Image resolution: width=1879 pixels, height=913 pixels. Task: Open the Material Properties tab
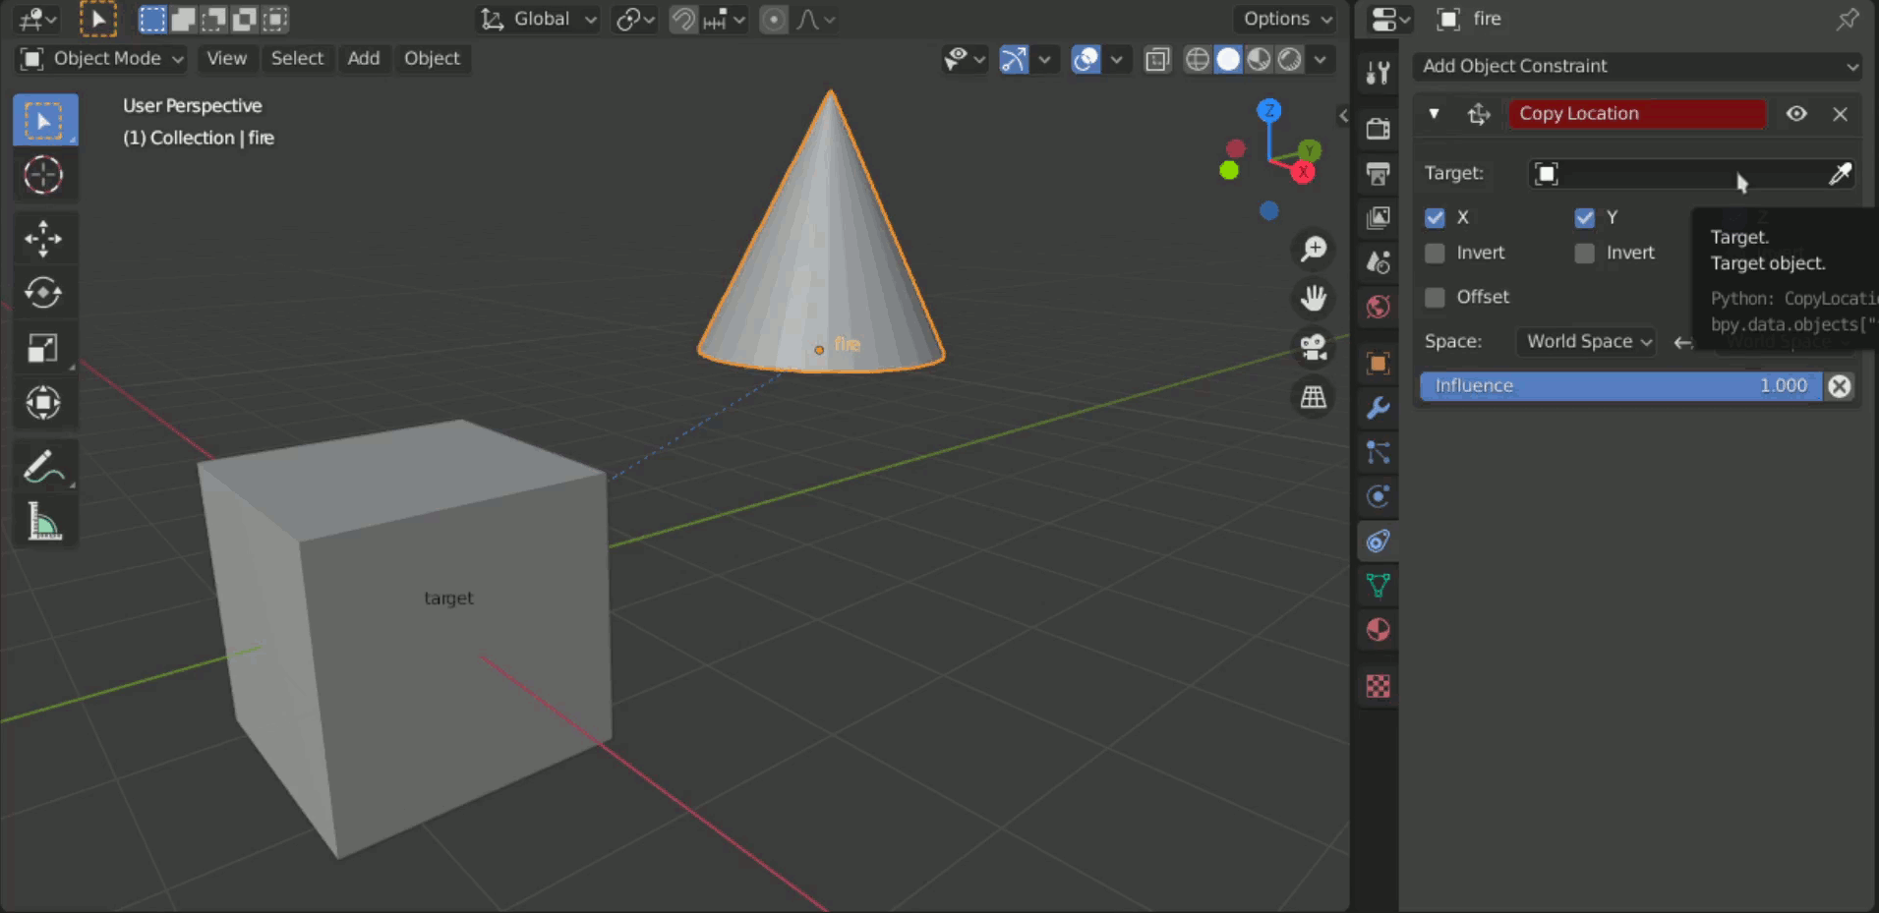pos(1377,630)
